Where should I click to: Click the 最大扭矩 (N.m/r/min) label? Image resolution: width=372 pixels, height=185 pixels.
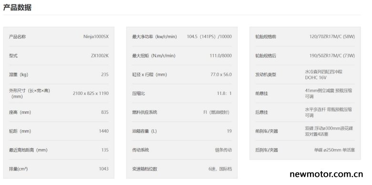(x=154, y=55)
